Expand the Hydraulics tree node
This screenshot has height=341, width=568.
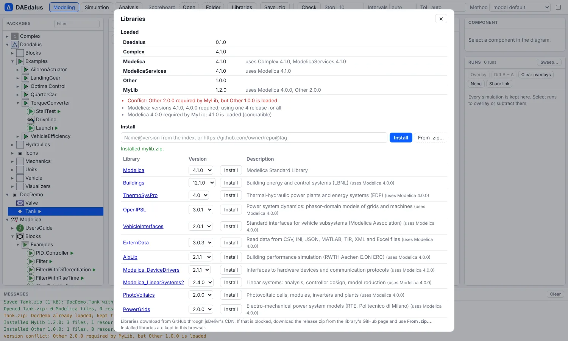click(12, 145)
